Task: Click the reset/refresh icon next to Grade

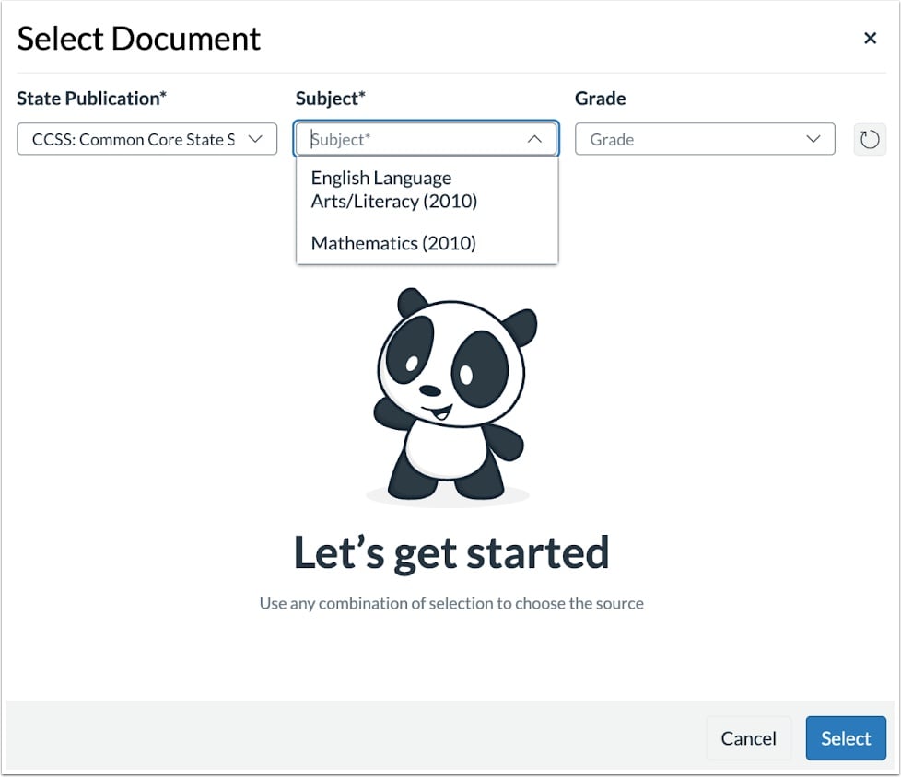Action: coord(870,139)
